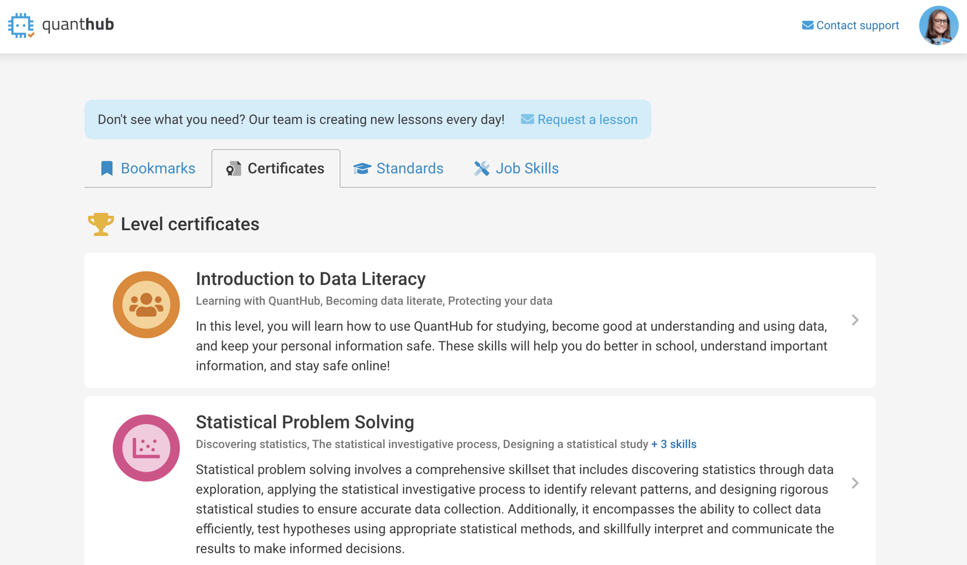Image resolution: width=967 pixels, height=565 pixels.
Task: Click the envelope icon beside Contact support
Action: click(x=808, y=25)
